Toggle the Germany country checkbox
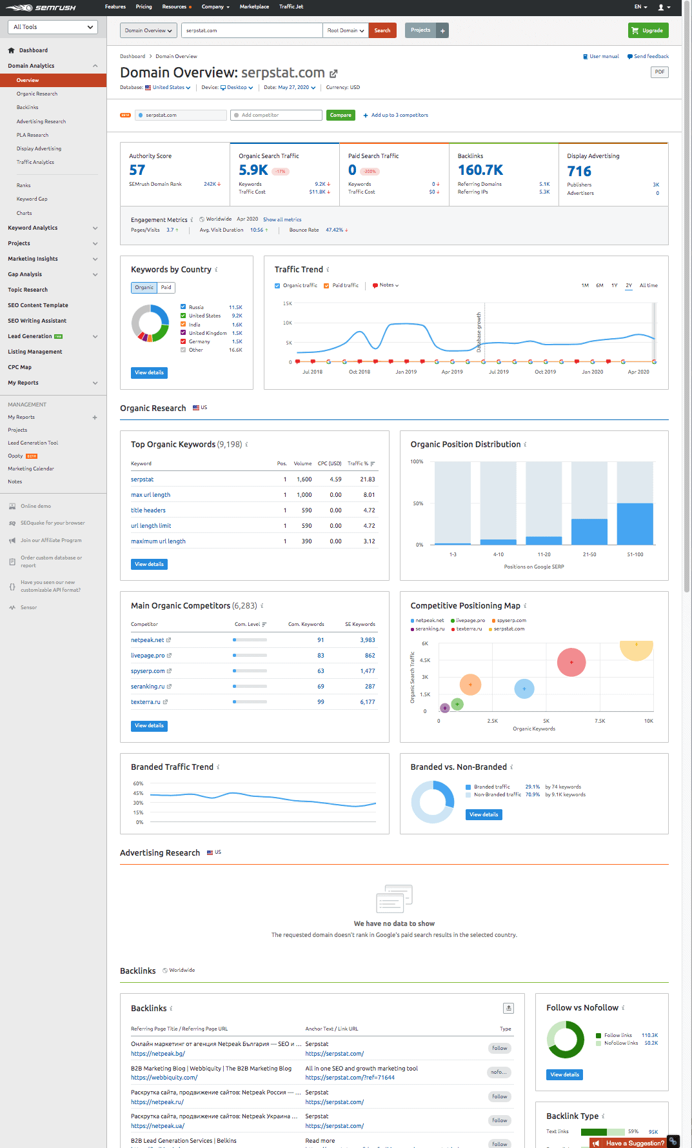Screen dimensions: 692x1148 pos(183,341)
